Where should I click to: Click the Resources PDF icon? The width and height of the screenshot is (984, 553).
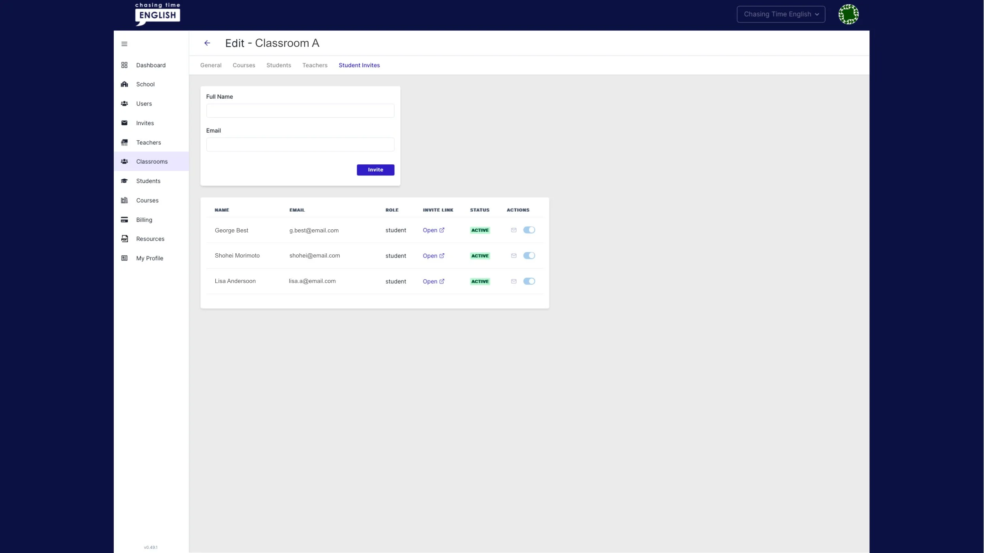click(x=124, y=239)
